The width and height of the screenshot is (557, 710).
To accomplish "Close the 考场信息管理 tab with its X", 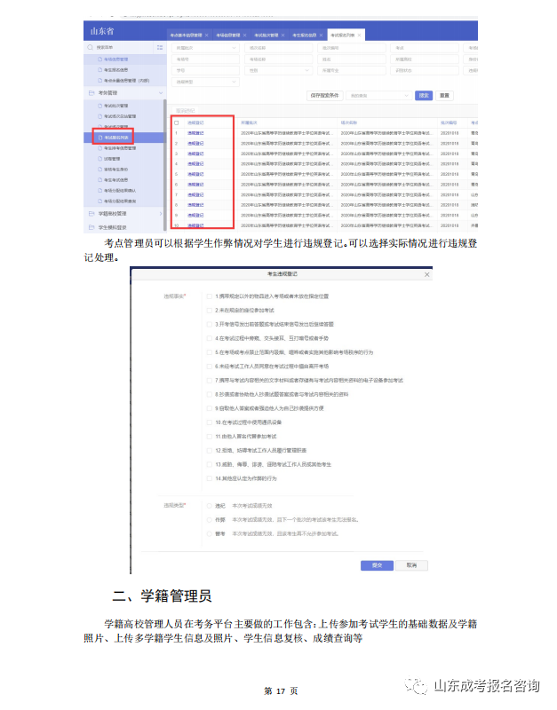I will (x=244, y=35).
